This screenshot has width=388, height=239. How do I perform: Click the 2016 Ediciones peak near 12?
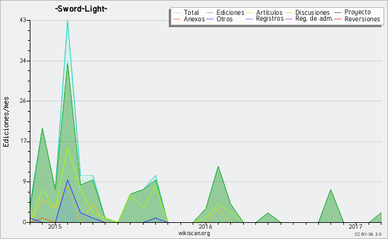pos(219,167)
